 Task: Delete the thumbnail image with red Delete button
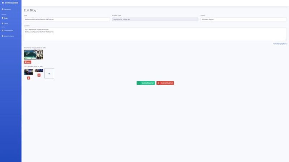[27, 62]
